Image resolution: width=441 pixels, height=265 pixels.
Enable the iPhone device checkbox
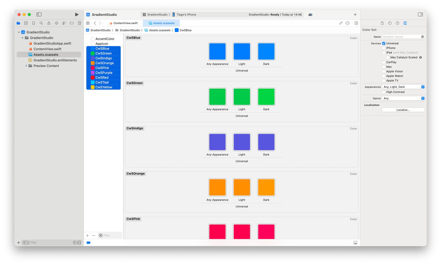(384, 48)
